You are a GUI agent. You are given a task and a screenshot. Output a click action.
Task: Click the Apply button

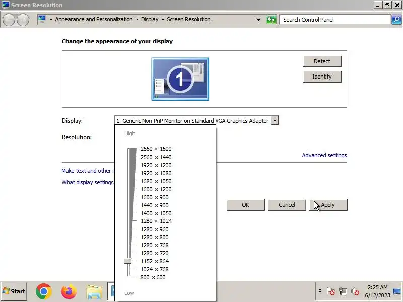328,205
